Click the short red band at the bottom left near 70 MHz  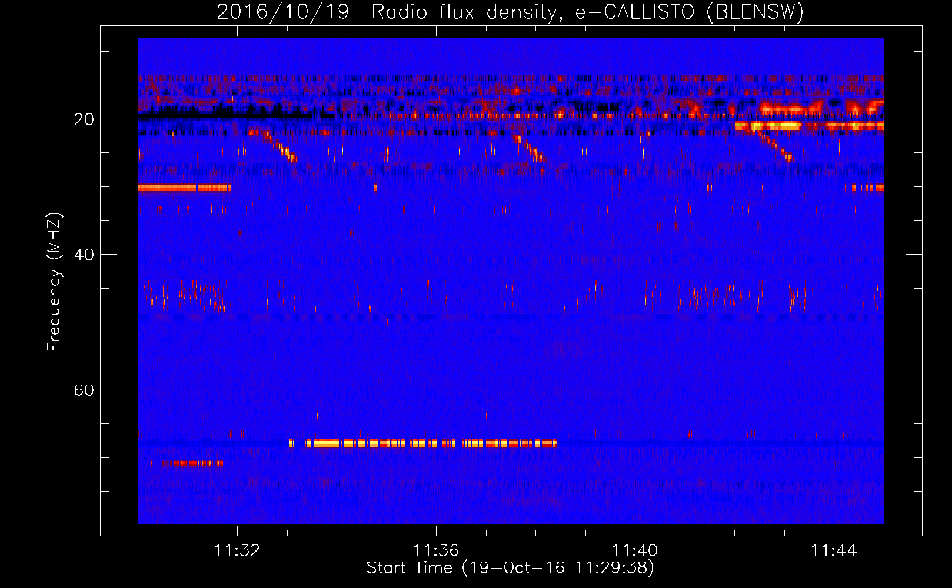click(193, 463)
